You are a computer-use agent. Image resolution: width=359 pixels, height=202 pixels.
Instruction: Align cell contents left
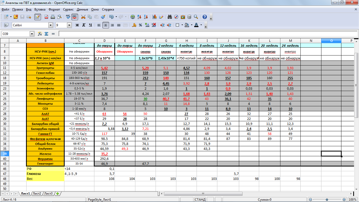(x=99, y=25)
